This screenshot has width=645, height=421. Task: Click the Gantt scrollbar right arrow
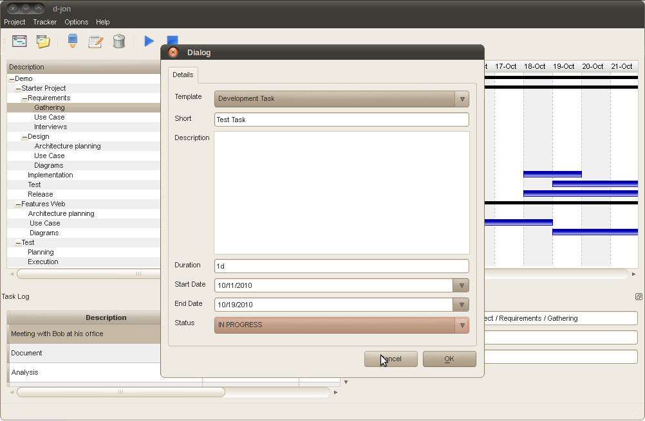tap(633, 274)
